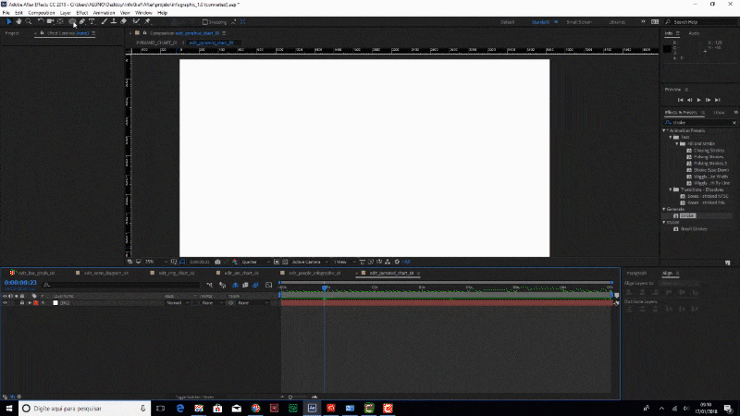Toggle visibility eye of the BG layer
Image resolution: width=740 pixels, height=416 pixels.
[5, 302]
